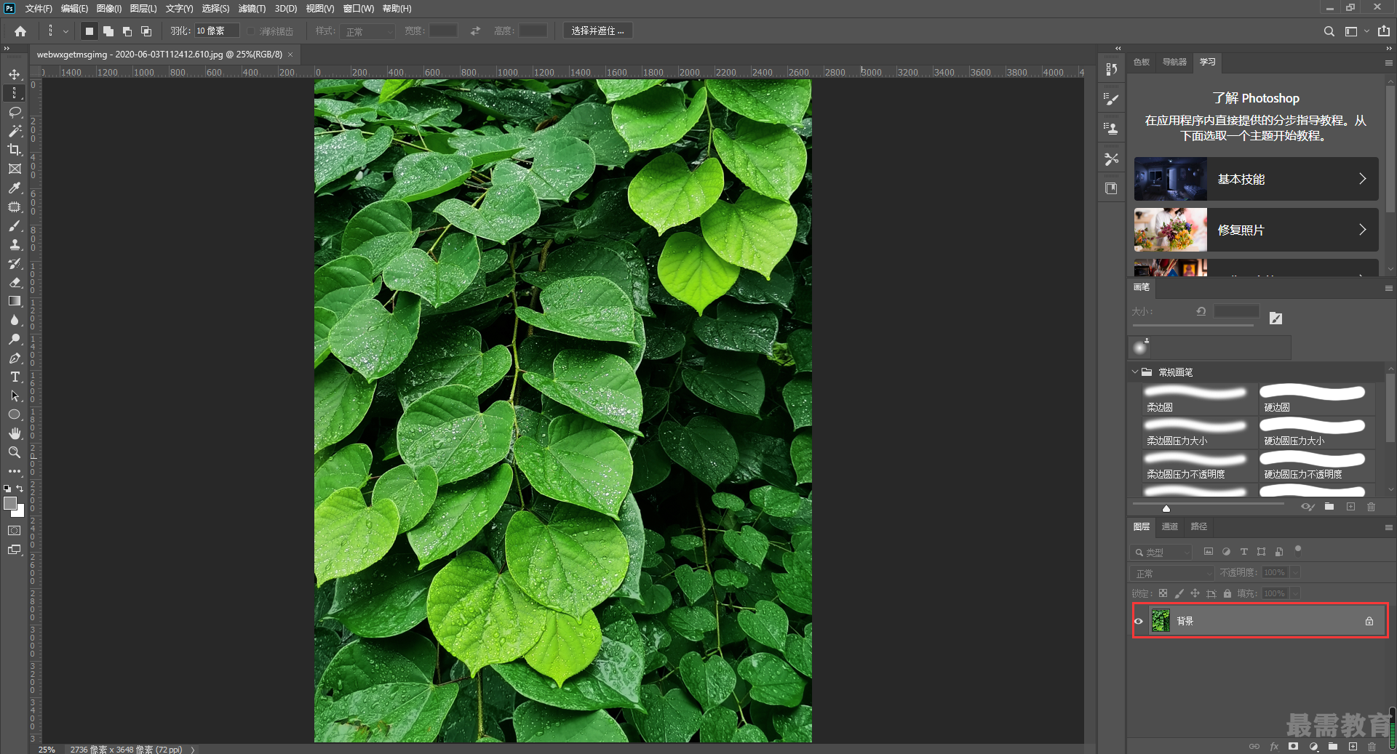
Task: Select the Dodge tool
Action: pyautogui.click(x=15, y=339)
